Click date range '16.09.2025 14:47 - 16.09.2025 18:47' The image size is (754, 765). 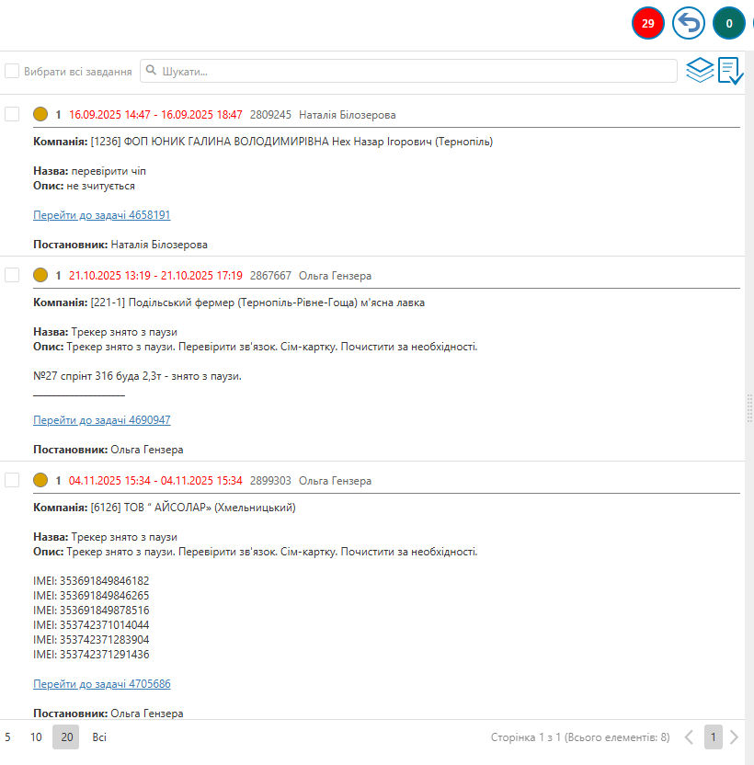click(x=155, y=115)
